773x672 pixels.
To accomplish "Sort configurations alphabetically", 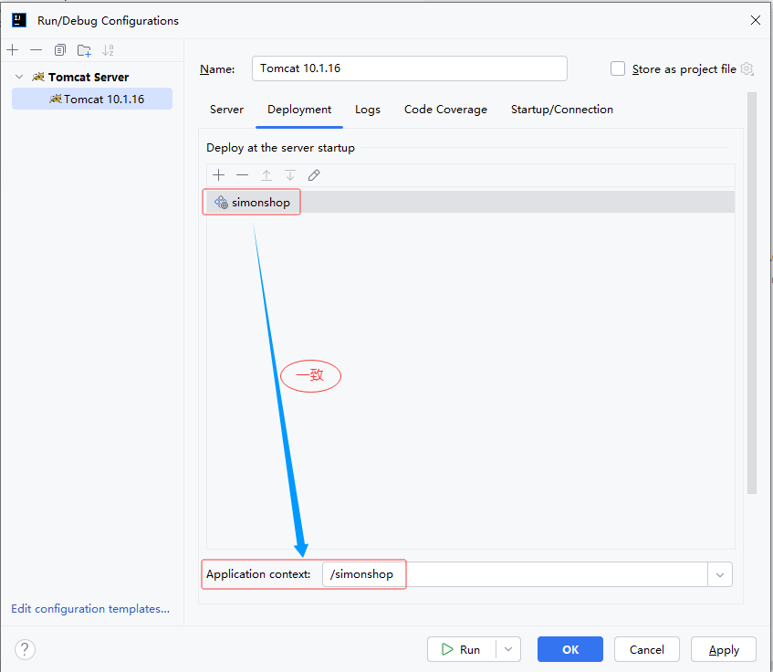I will click(108, 50).
